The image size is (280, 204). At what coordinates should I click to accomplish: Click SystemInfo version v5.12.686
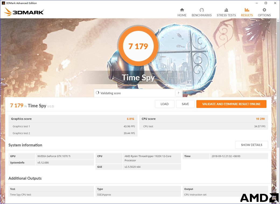43,162
